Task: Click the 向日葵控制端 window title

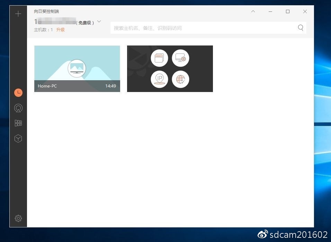Action: pos(46,11)
